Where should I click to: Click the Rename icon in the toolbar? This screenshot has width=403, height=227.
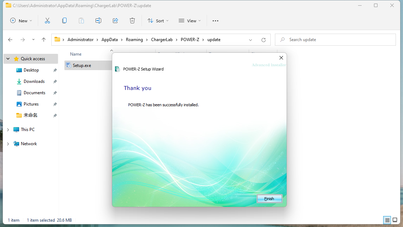coord(98,21)
